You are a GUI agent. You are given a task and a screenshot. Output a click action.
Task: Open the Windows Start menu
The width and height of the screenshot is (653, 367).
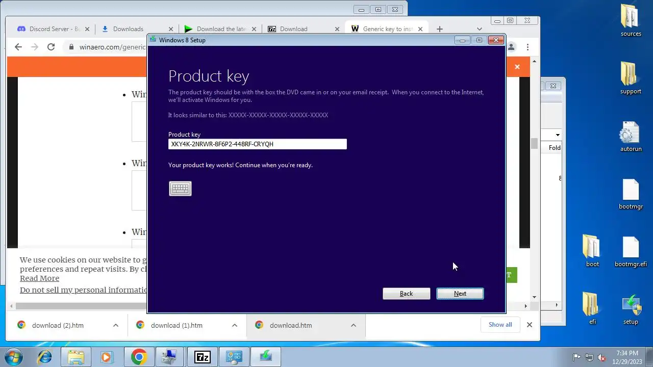click(12, 357)
